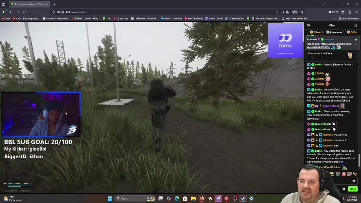Select the bluetearz Stream browser tab

pos(29,4)
